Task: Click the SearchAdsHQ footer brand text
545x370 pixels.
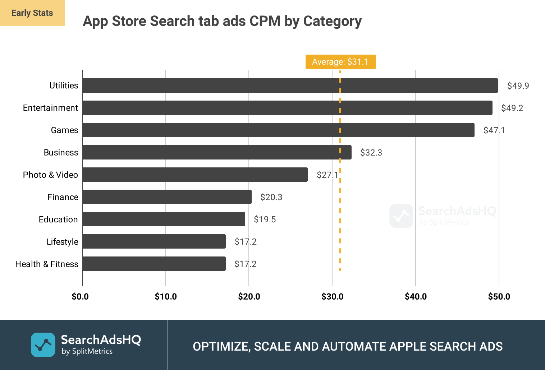Action: [x=101, y=340]
